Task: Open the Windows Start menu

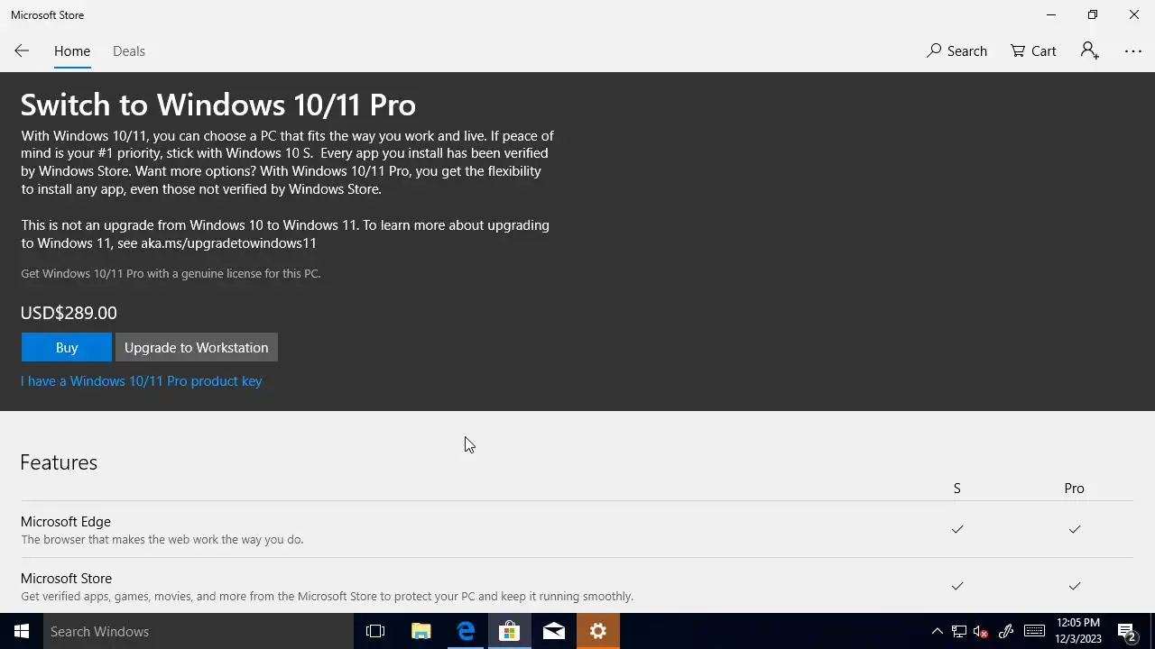Action: (22, 631)
